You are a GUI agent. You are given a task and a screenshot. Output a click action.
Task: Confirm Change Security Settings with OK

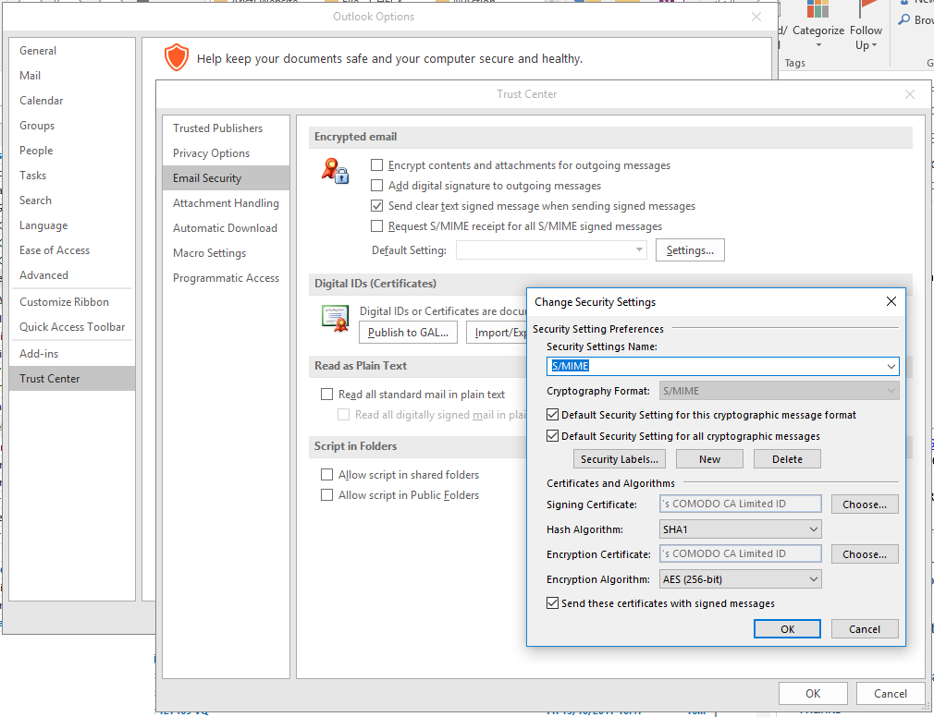pyautogui.click(x=787, y=629)
